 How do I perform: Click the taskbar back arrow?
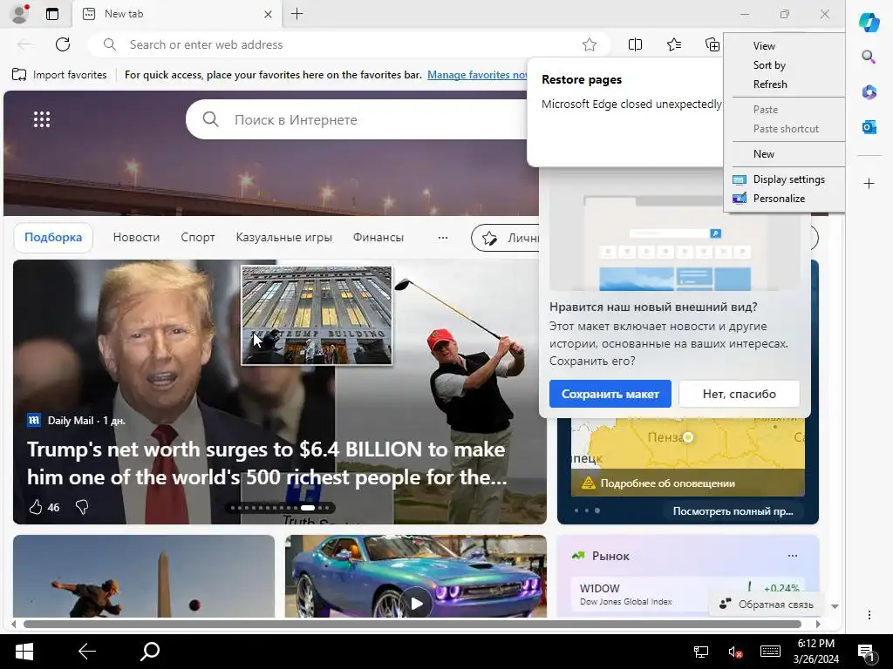[87, 652]
